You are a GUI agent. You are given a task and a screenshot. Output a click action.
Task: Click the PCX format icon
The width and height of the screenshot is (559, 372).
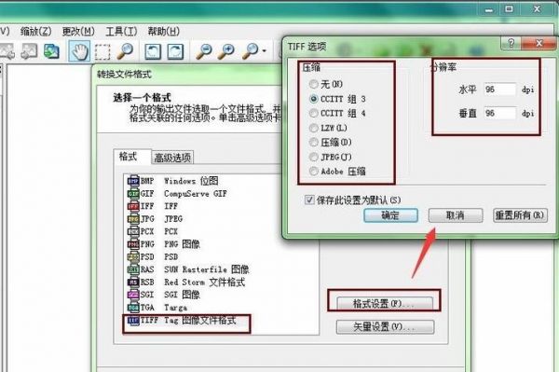click(x=133, y=231)
